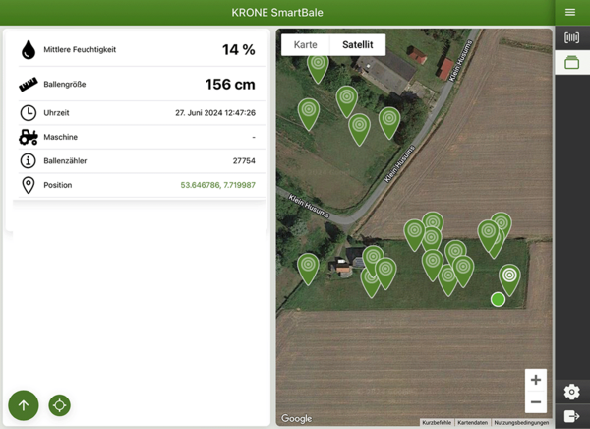
Task: Click the logout icon at sidebar bottom
Action: coord(571,416)
